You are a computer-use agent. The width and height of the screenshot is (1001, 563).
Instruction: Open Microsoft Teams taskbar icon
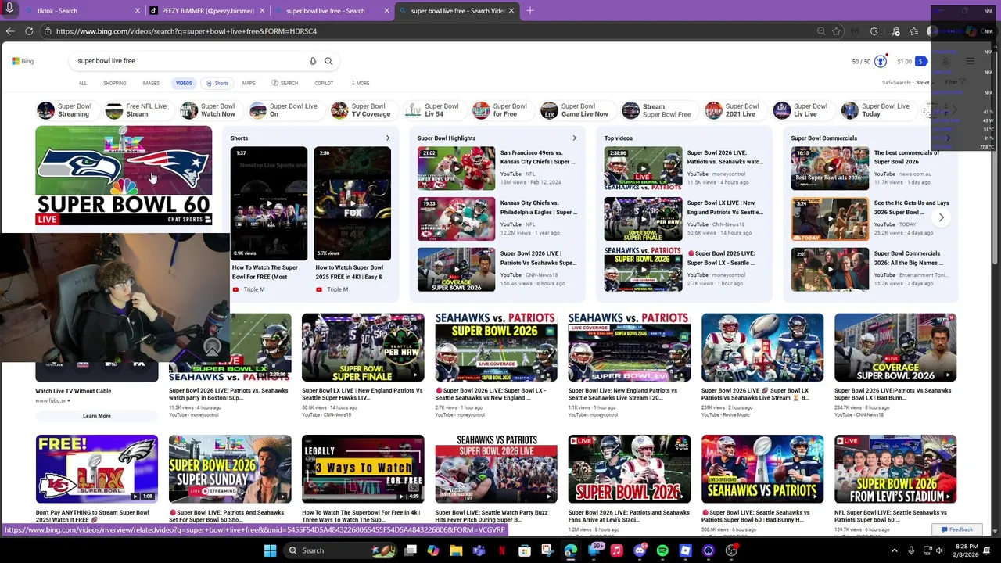(479, 550)
